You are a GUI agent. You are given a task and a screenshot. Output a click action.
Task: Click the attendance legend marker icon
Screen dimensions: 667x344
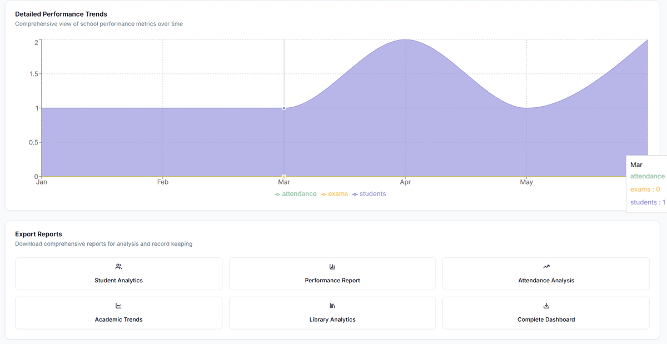pyautogui.click(x=277, y=193)
